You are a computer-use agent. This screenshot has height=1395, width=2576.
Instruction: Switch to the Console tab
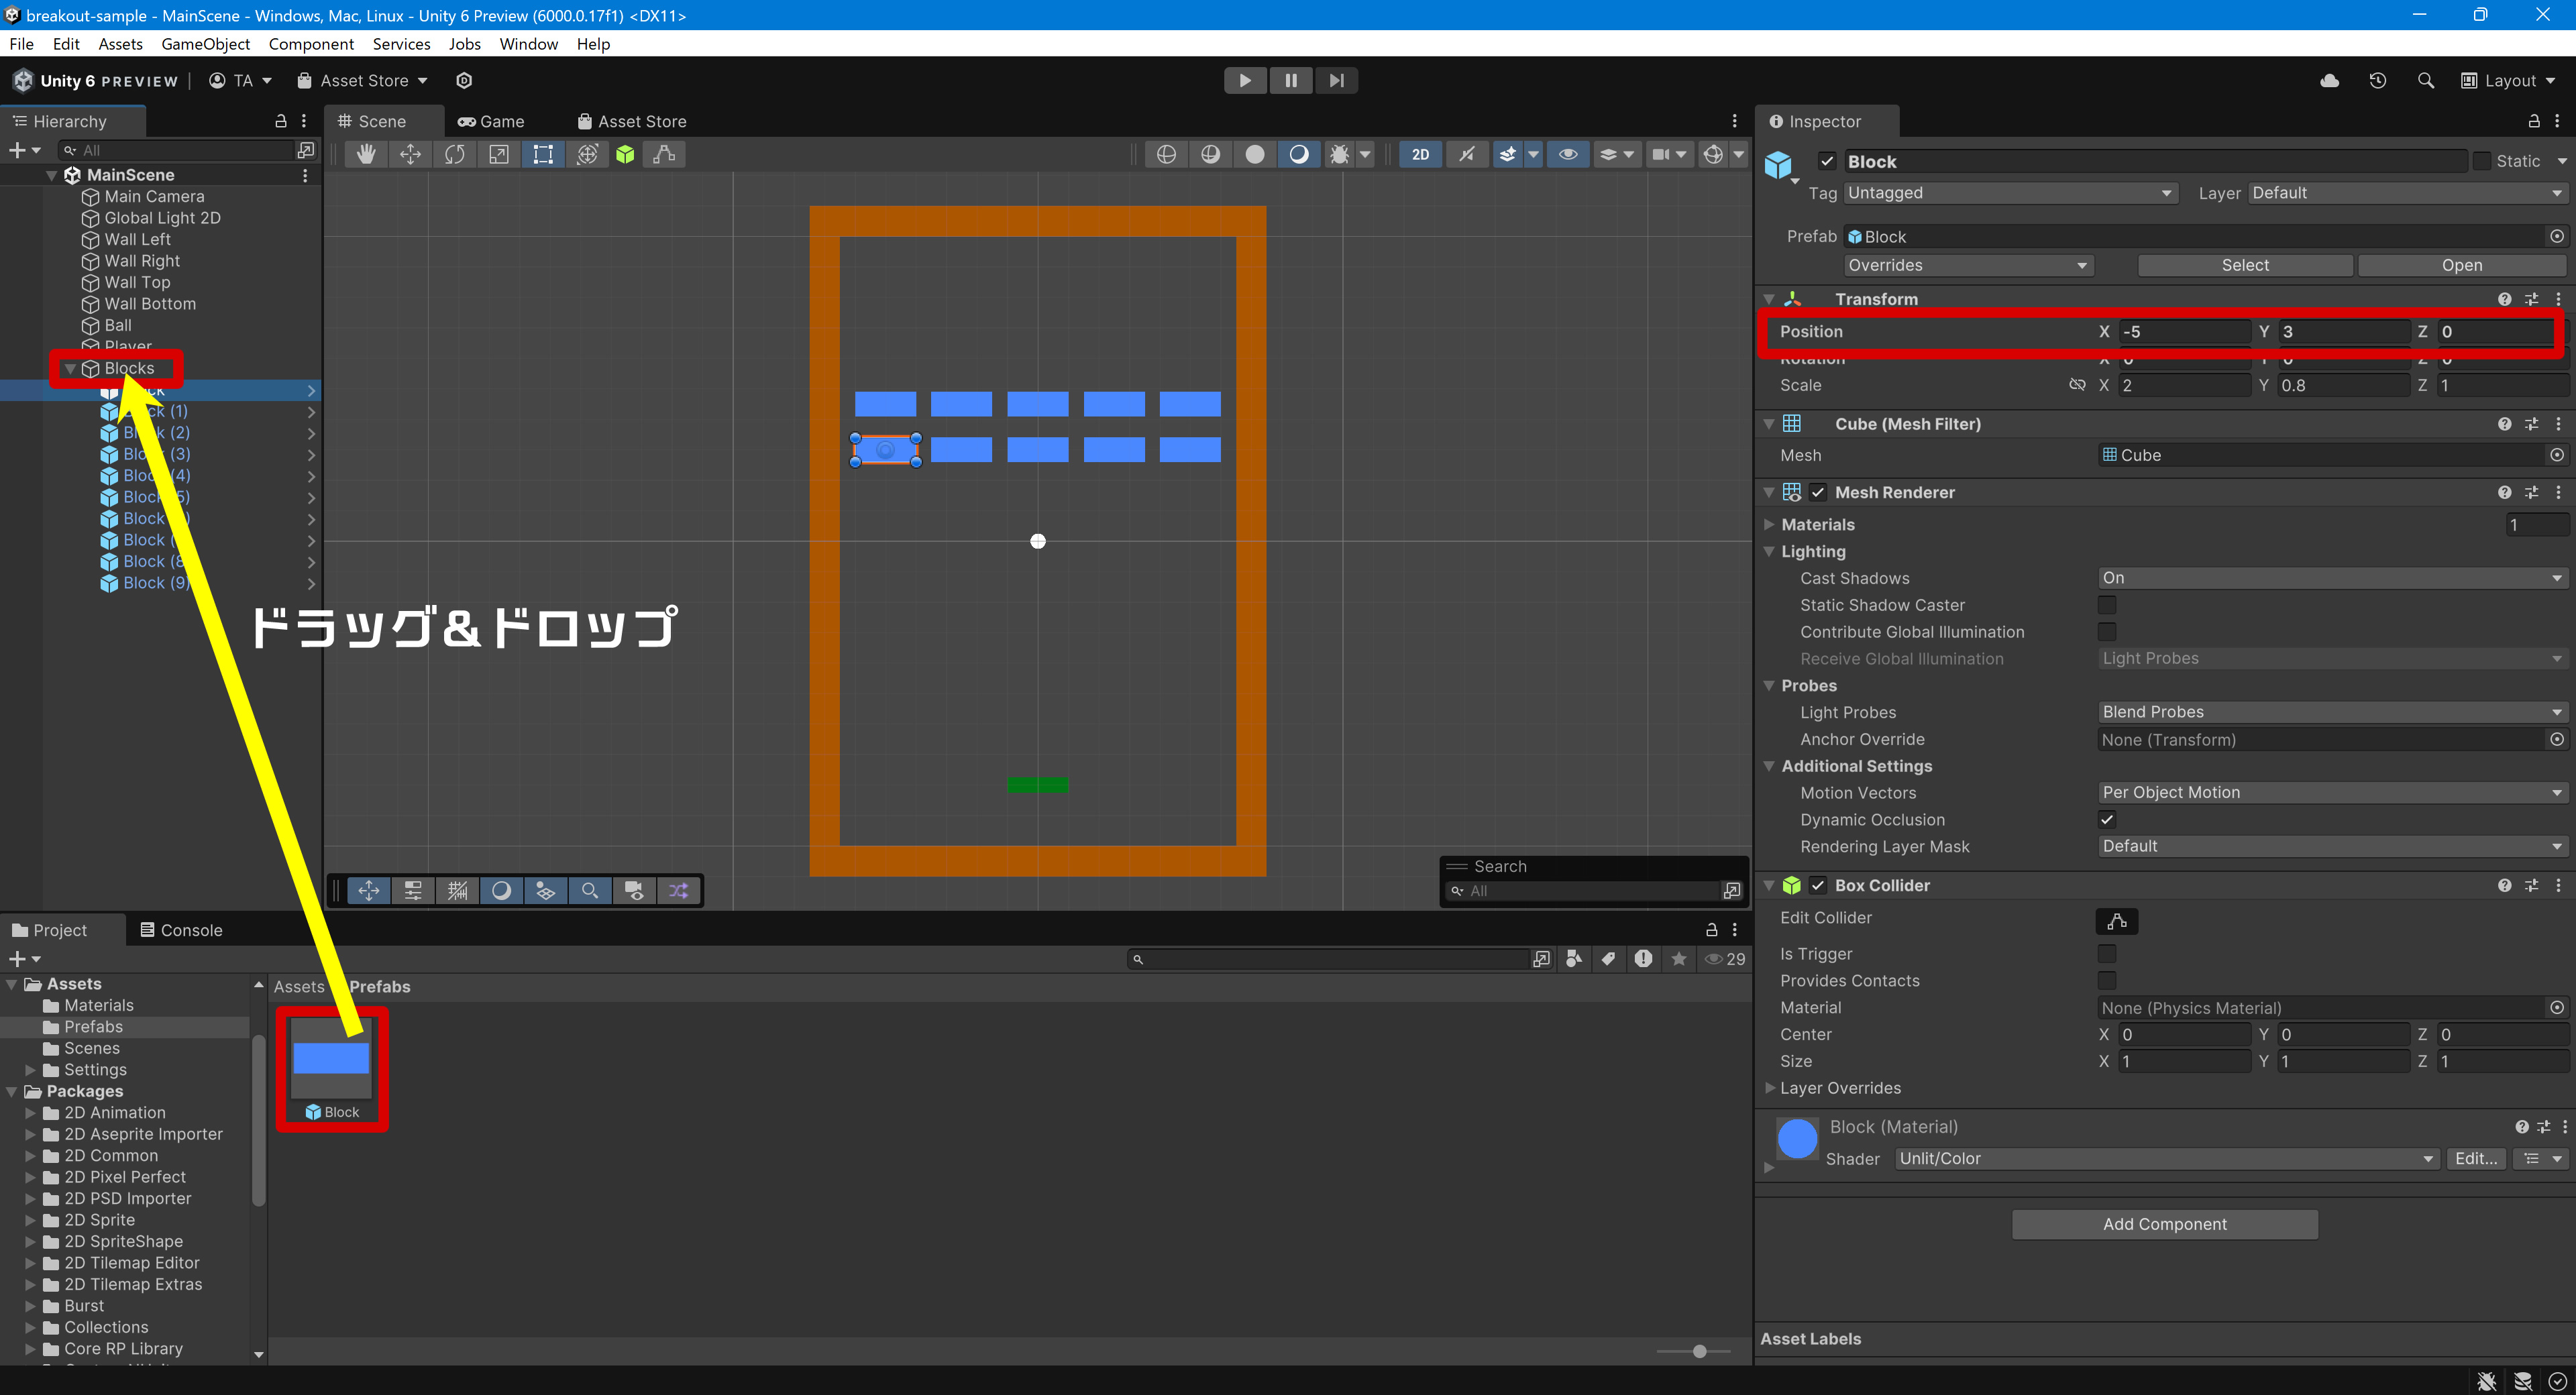click(181, 930)
